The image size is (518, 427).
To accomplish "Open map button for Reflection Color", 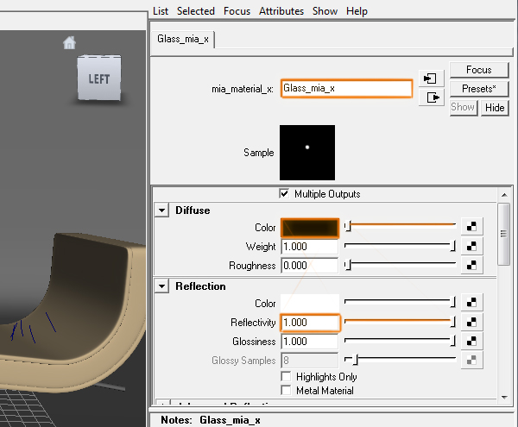I will 471,302.
